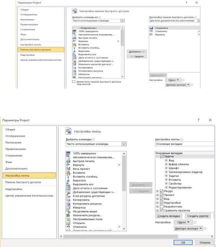
Task: Click commands list vertical scrollbar in Настройка ленты dialog
Action: pos(124,173)
